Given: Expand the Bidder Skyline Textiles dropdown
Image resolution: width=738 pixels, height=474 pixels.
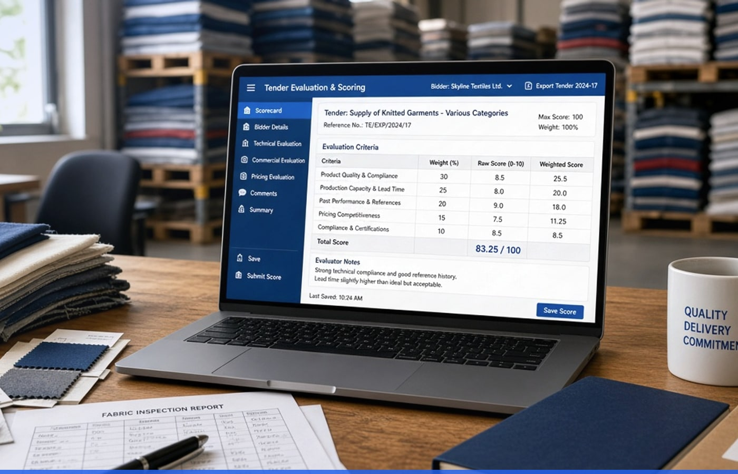Looking at the screenshot, I should (x=471, y=86).
